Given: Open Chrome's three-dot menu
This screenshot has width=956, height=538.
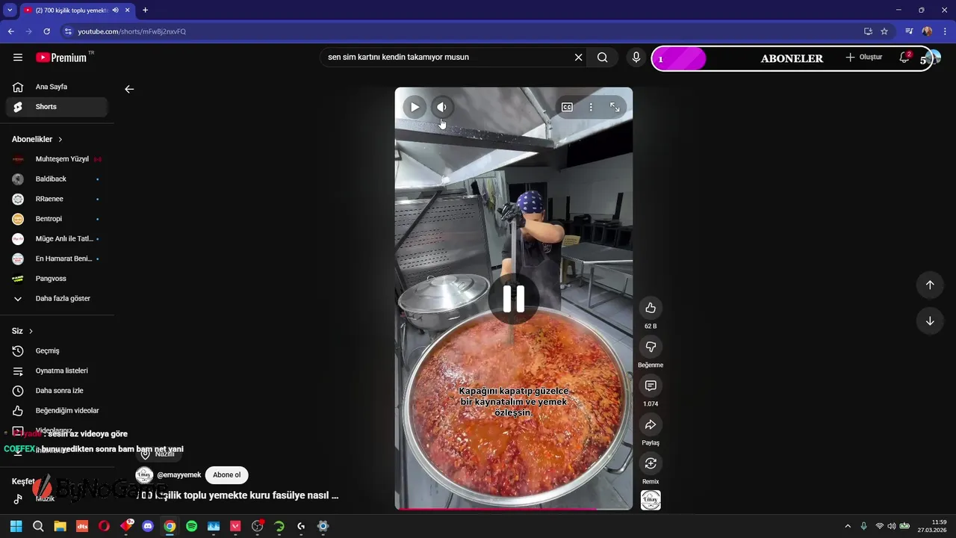Looking at the screenshot, I should pyautogui.click(x=944, y=31).
